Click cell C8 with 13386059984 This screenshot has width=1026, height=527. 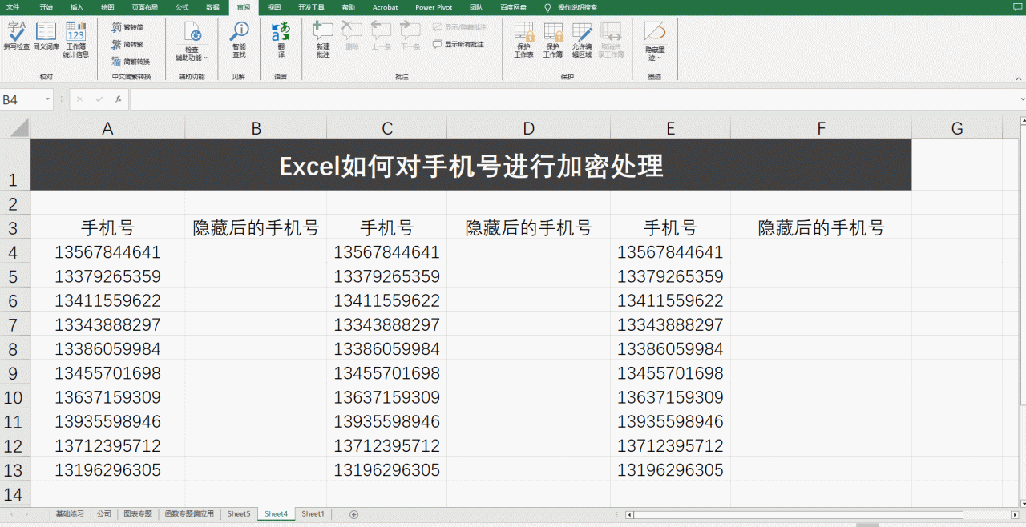click(x=386, y=349)
